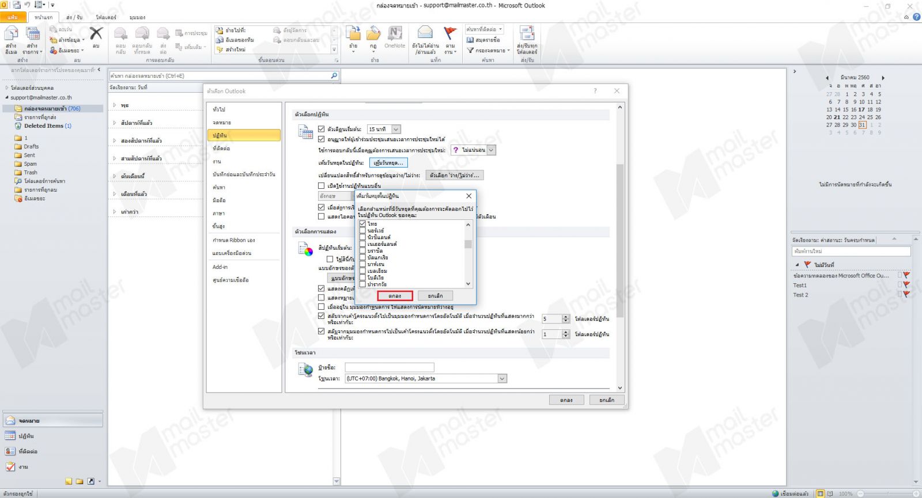This screenshot has height=498, width=922.
Task: Click the search magnifier in inbox search box
Action: click(x=334, y=75)
